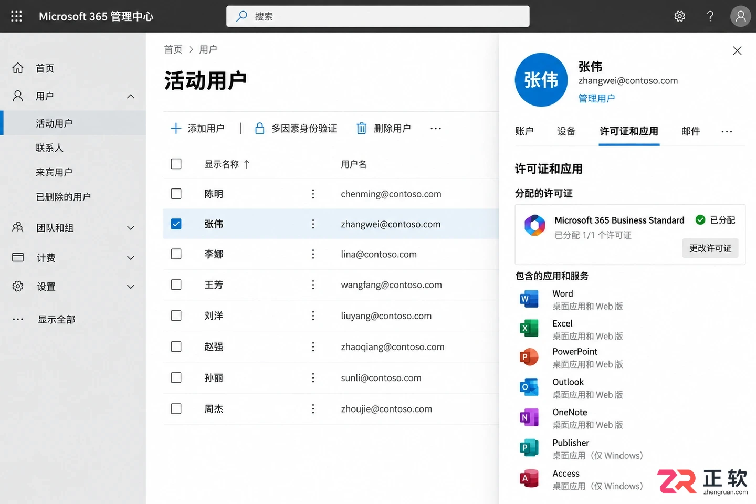Click the PowerPoint app icon
The height and width of the screenshot is (504, 756).
[529, 357]
